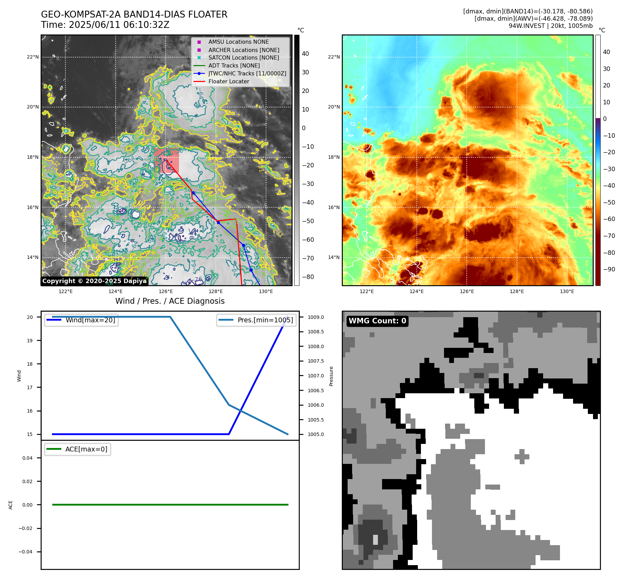Click the '[dmax, dmin](AWV)=(-46.428, -78.089)' text
This screenshot has width=624, height=582.
[x=533, y=19]
